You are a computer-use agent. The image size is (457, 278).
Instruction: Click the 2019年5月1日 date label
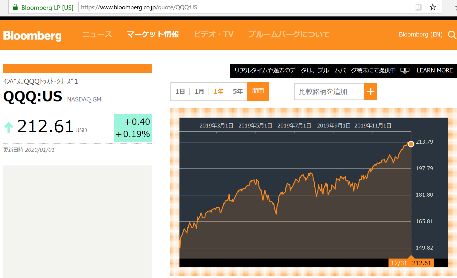255,126
